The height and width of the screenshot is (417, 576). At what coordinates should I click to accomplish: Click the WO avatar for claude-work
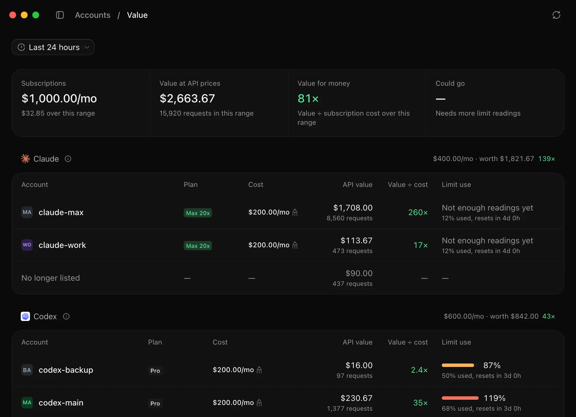click(x=27, y=245)
